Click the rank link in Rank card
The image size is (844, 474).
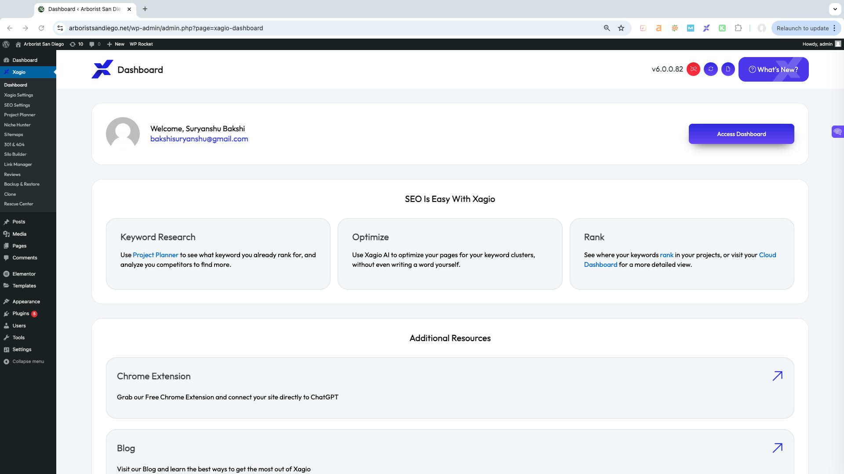point(666,255)
